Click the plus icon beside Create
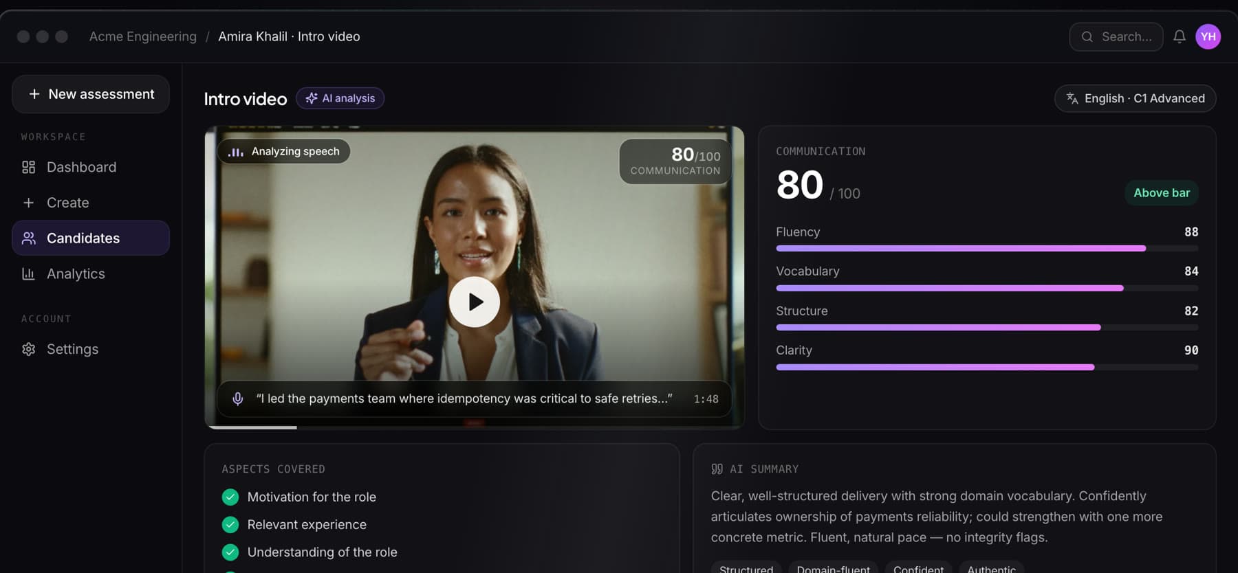Image resolution: width=1238 pixels, height=573 pixels. tap(28, 203)
